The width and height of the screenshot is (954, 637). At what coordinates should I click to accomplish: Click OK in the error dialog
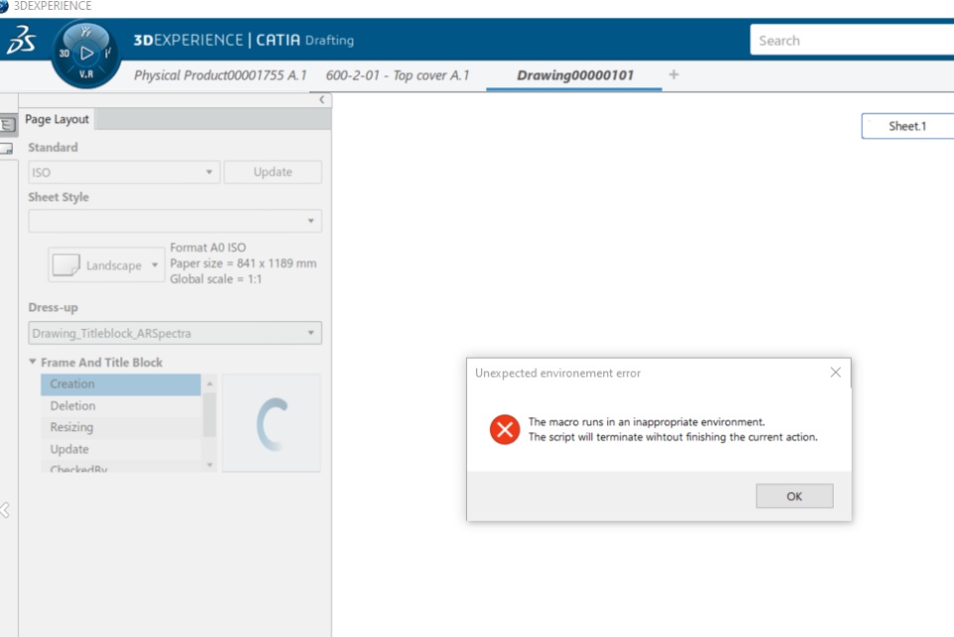pyautogui.click(x=794, y=496)
